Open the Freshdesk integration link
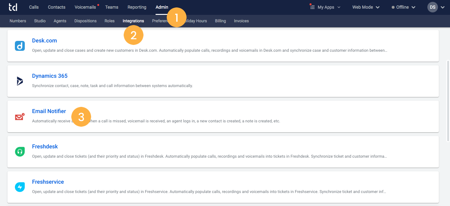450x206 pixels. pos(45,147)
